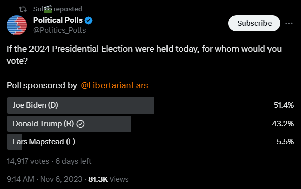Open the @LibertarianLars mention link
Image resolution: width=301 pixels, height=189 pixels.
click(114, 85)
